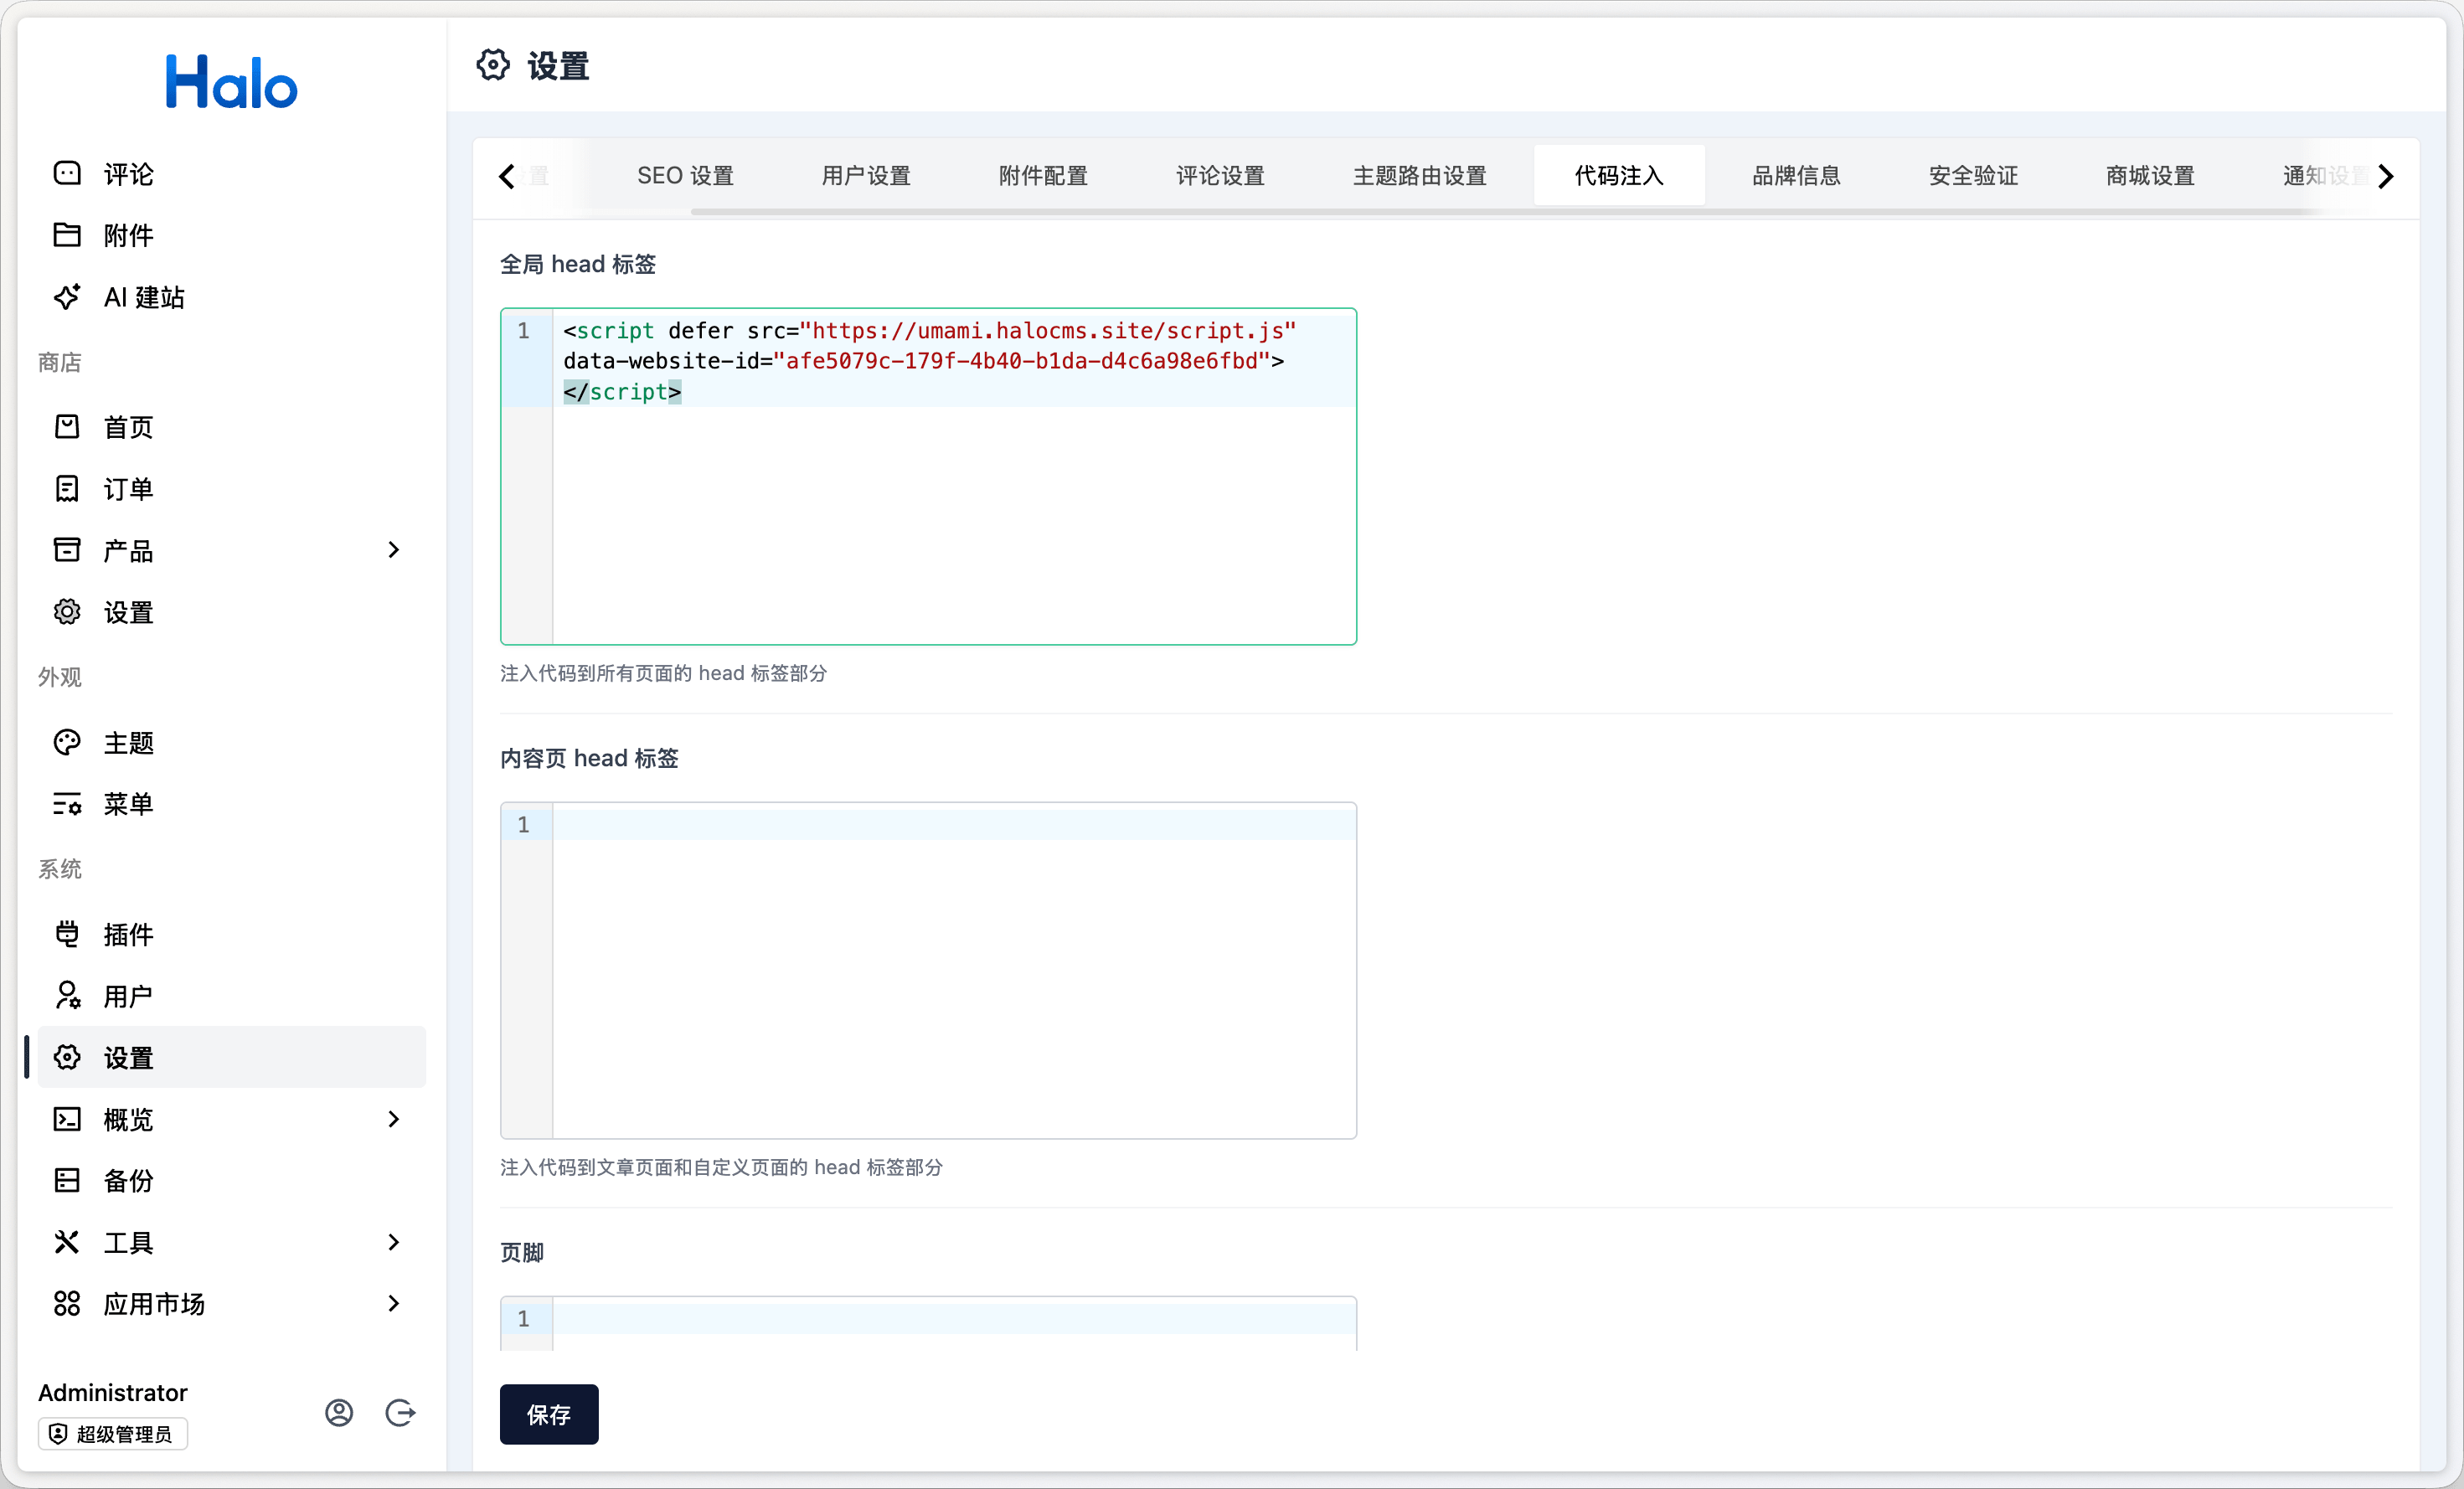Click the 评论 comment bubble icon
2464x1489 pixels.
[x=67, y=174]
